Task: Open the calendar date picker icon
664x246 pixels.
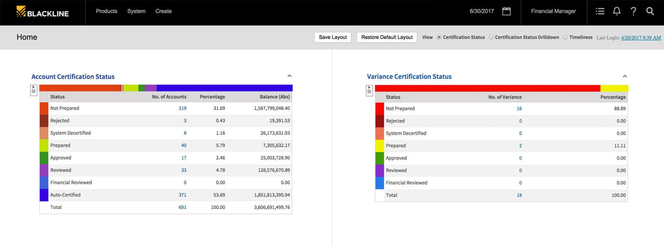Action: pyautogui.click(x=506, y=11)
